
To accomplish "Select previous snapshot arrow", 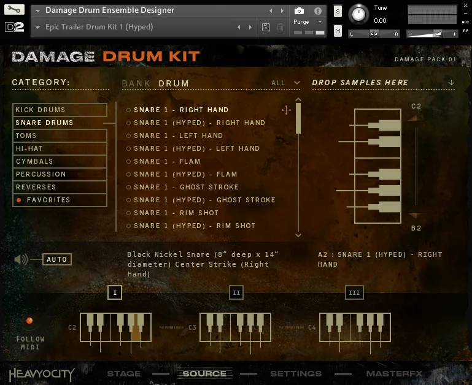I will pyautogui.click(x=239, y=28).
